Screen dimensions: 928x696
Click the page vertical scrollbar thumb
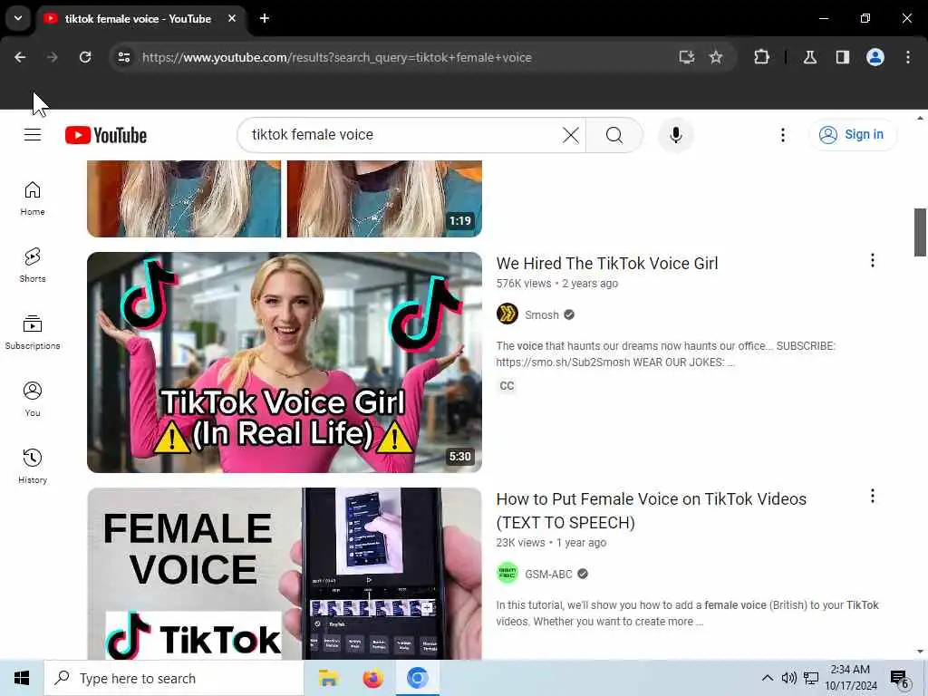920,232
